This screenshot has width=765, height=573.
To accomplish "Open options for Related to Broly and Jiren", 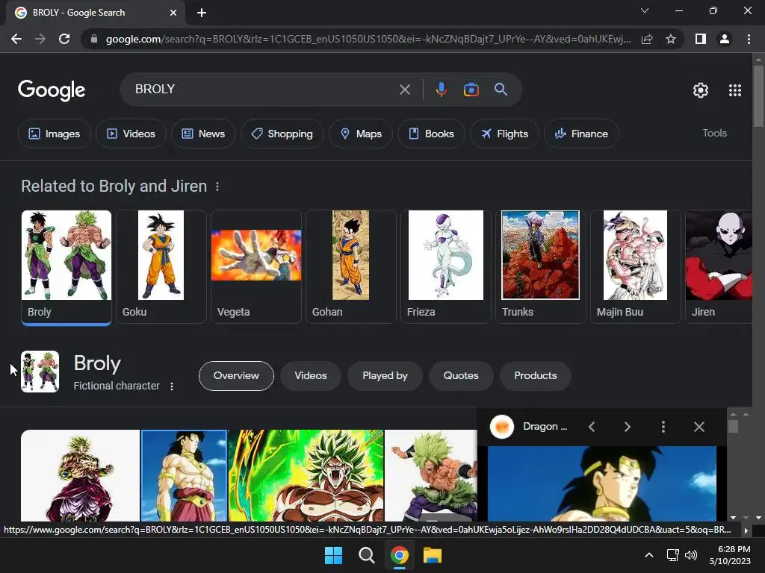I will [217, 187].
